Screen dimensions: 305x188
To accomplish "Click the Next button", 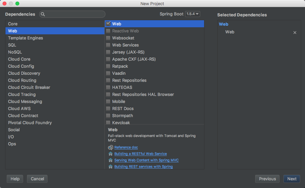I will [292, 179].
